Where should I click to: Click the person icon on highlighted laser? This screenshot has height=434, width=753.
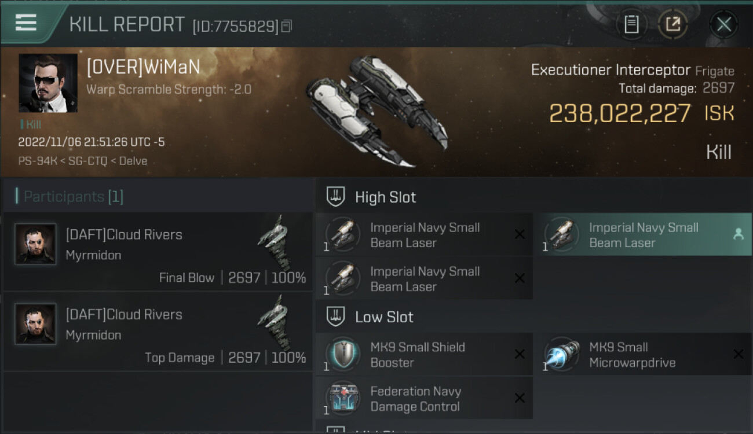(738, 234)
